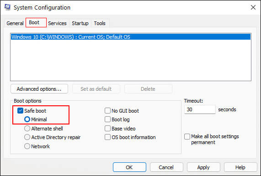Choose the Alternate shell option
Screen dimensions: 261x176
click(27, 129)
